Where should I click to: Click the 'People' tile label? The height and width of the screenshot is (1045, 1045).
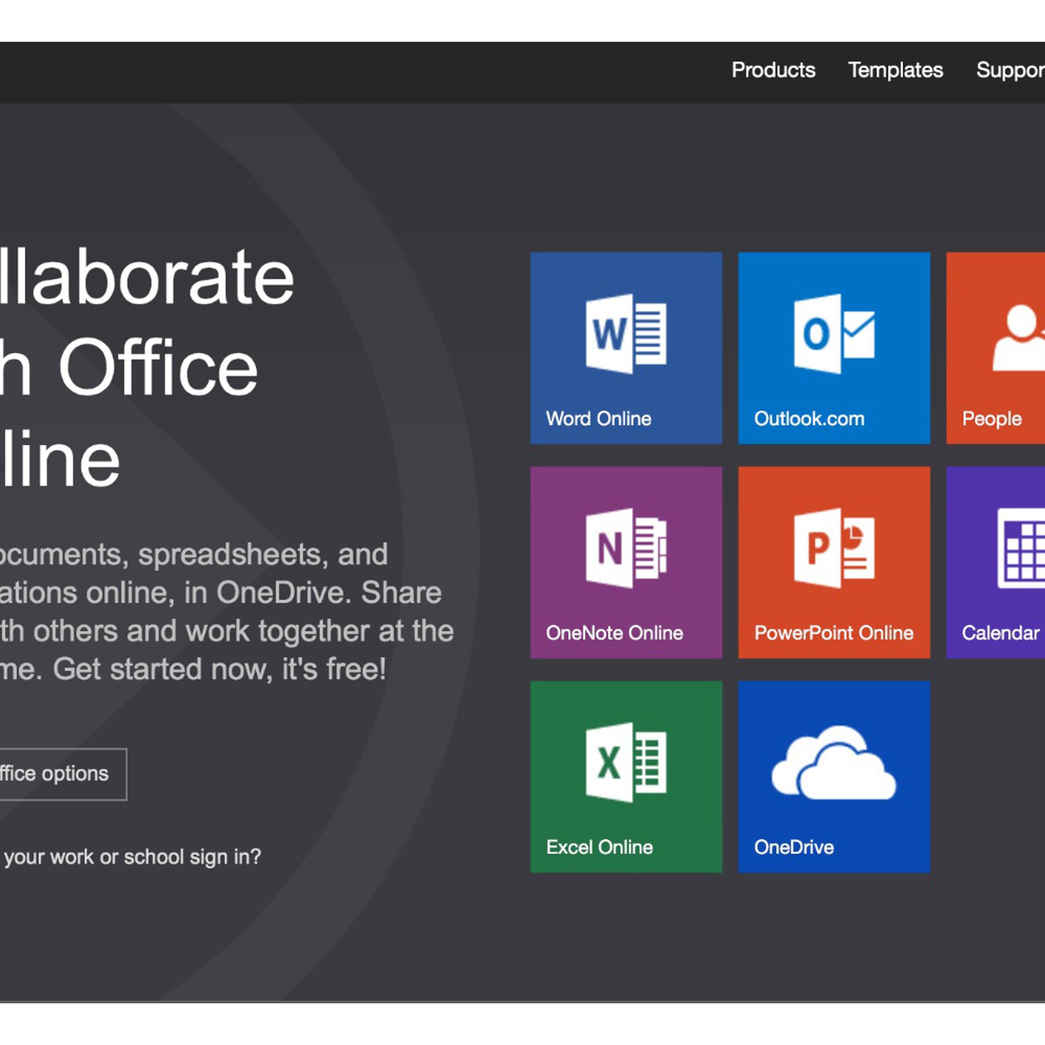pyautogui.click(x=992, y=419)
